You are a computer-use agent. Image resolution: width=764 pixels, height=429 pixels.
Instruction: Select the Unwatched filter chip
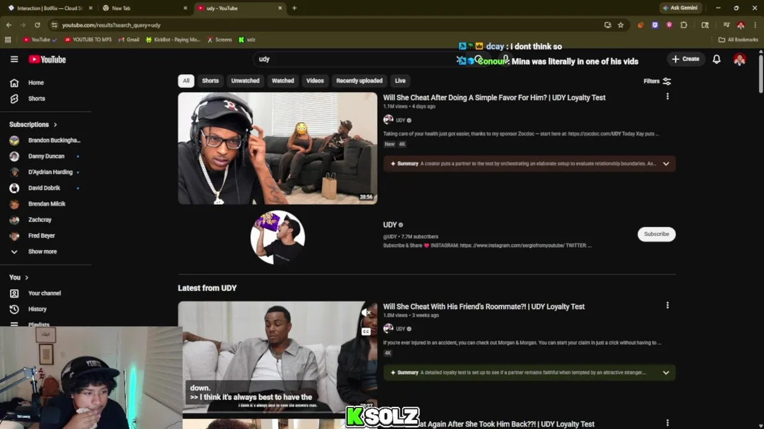pos(245,80)
